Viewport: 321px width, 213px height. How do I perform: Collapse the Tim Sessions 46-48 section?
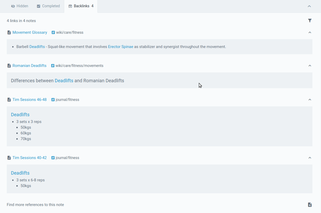pos(310,100)
